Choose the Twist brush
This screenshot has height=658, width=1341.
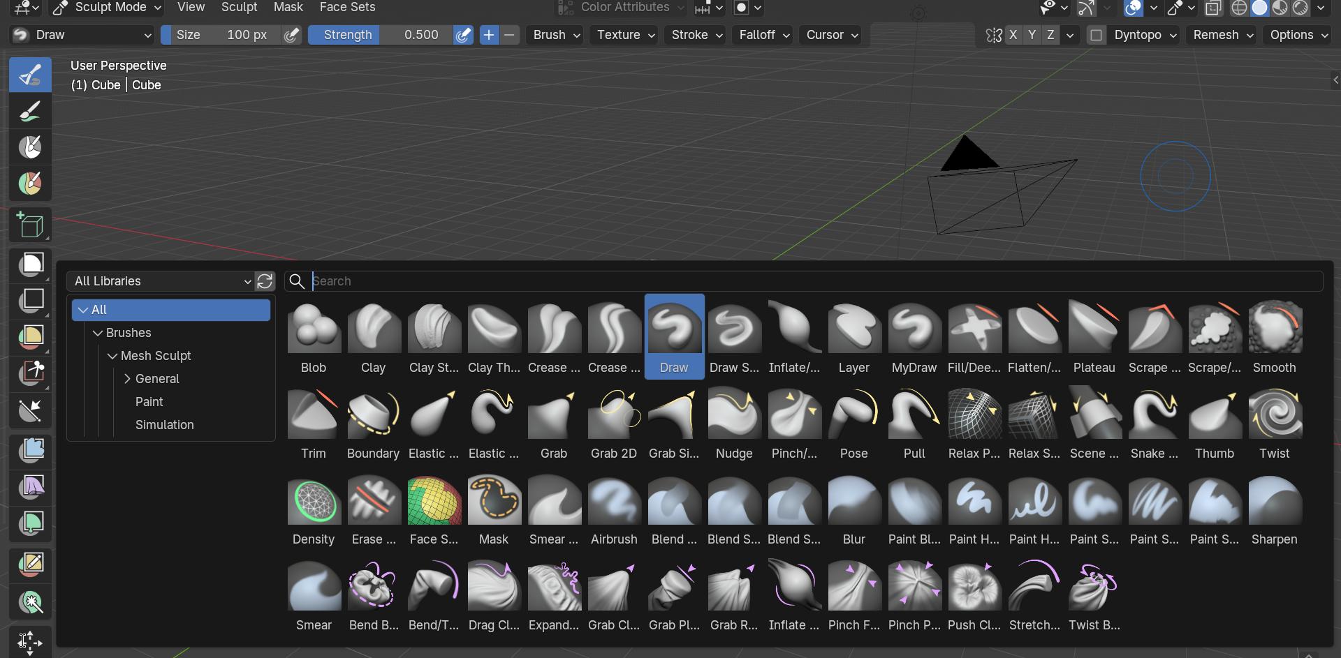click(1275, 423)
